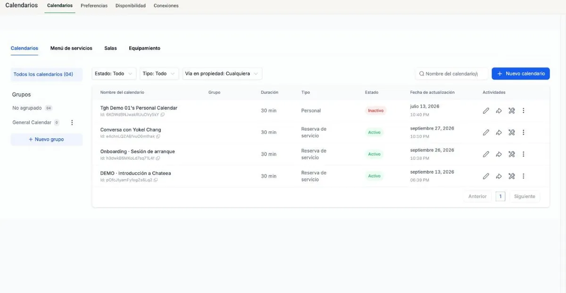This screenshot has height=293, width=566.
Task: Open the Equipamiento sub-tab
Action: (x=144, y=48)
